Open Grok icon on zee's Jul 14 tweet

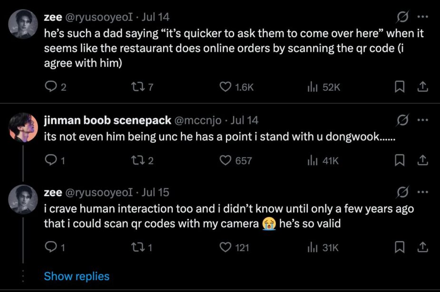click(403, 17)
